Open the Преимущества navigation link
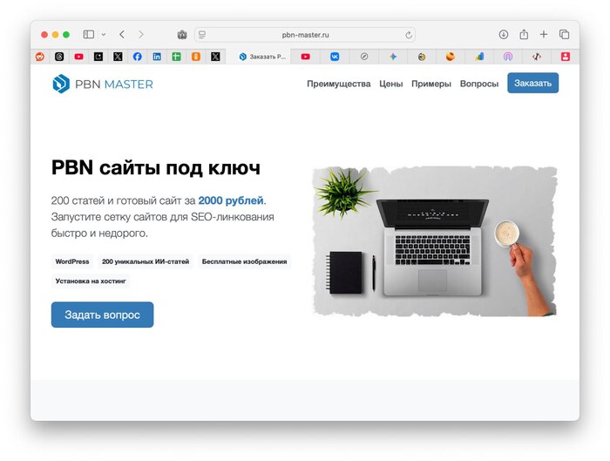Screen dimensions: 610x461 coord(338,84)
